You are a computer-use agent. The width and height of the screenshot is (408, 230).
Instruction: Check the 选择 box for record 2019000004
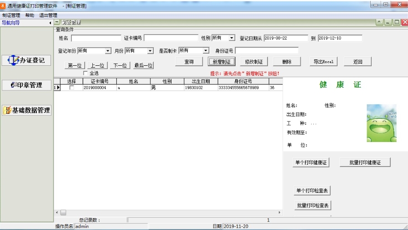[x=71, y=88]
